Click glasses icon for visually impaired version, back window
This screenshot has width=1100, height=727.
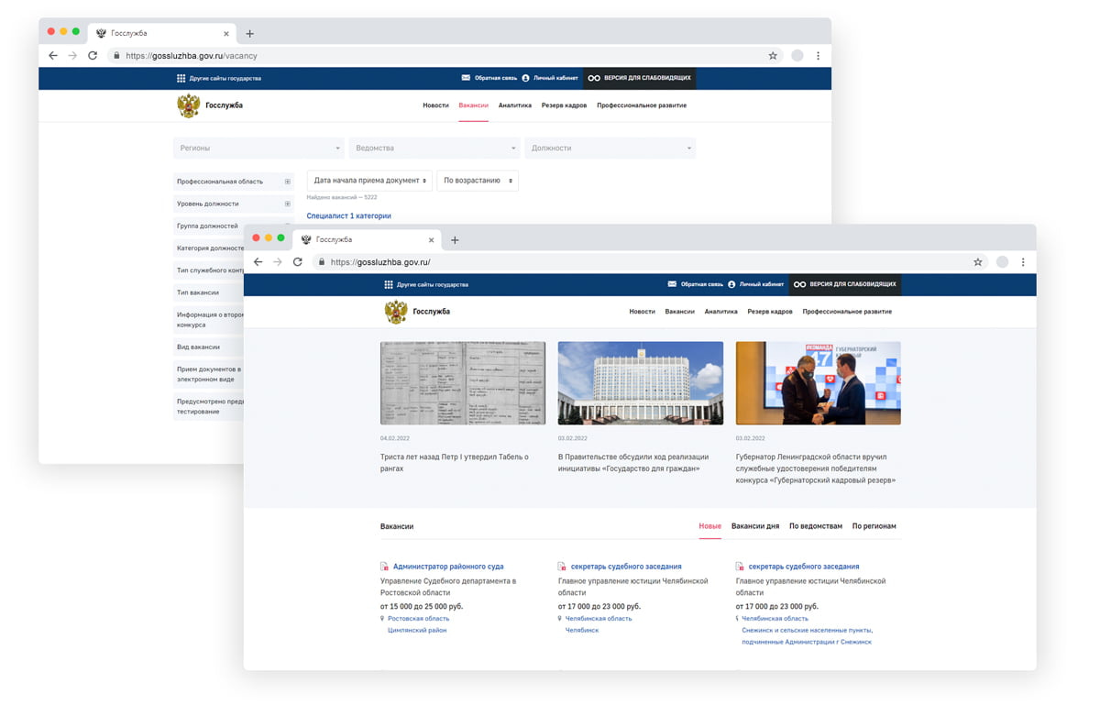594,78
